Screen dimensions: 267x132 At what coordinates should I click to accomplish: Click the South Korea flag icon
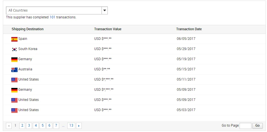pos(14,49)
